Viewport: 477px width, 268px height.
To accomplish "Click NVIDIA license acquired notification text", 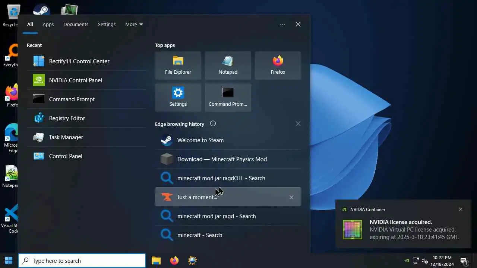I will [x=401, y=222].
